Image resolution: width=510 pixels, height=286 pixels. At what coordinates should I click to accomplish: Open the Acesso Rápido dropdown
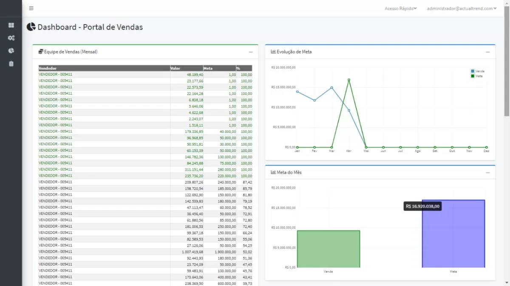(x=401, y=8)
